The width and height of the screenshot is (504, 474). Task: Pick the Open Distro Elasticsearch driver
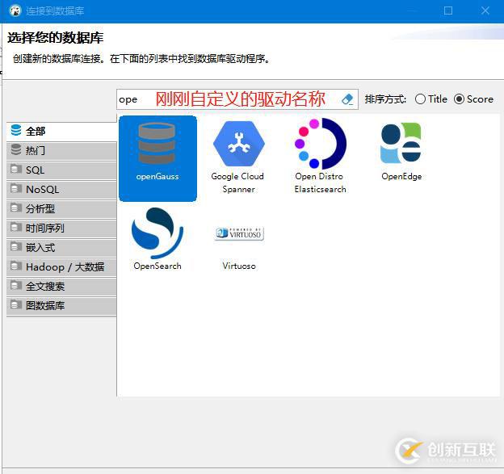pyautogui.click(x=320, y=156)
